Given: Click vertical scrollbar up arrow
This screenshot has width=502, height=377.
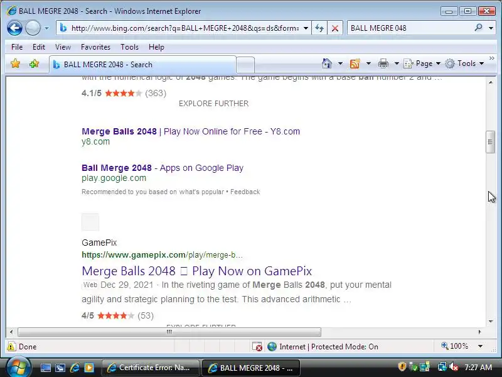Looking at the screenshot, I should click(x=491, y=82).
